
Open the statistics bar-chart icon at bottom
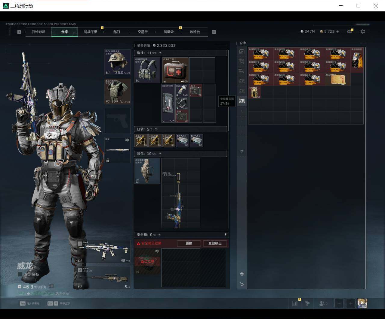[295, 303]
